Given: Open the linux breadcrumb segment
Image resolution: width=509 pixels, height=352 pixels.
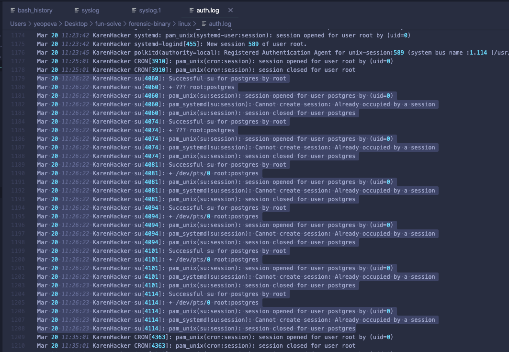Looking at the screenshot, I should (x=184, y=23).
